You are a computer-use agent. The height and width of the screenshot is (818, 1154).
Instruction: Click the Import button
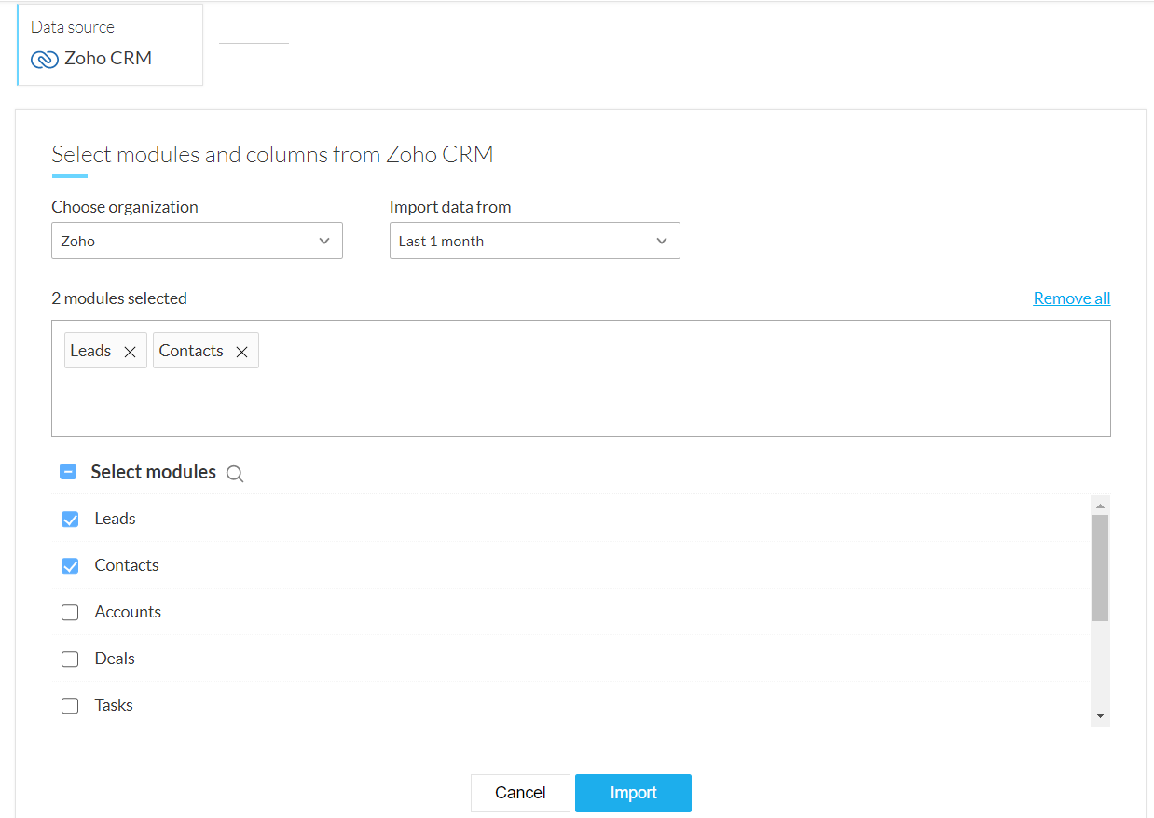point(633,793)
